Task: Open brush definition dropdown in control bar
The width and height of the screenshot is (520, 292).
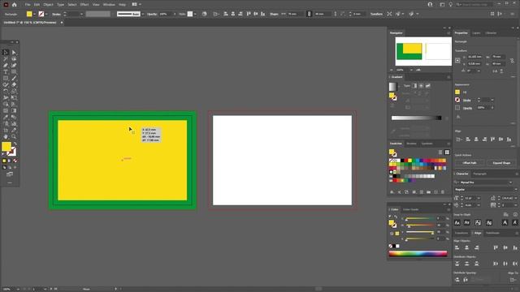Action: point(143,15)
